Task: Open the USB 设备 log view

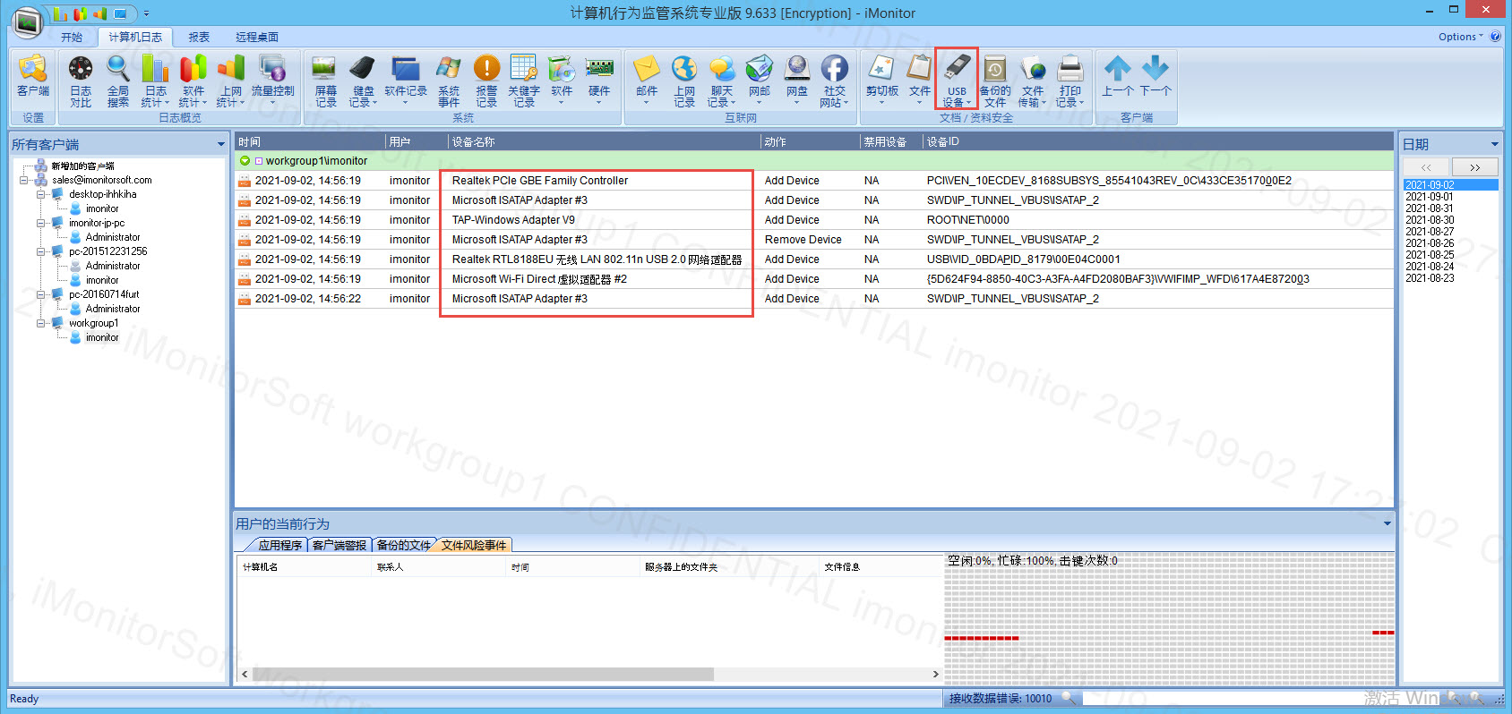Action: (956, 79)
